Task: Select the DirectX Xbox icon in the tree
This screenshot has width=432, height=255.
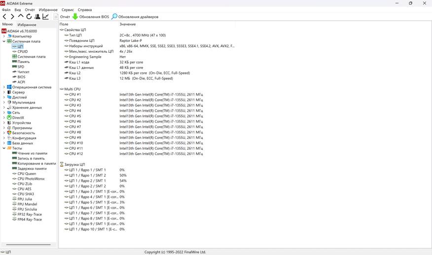Action: coord(9,118)
